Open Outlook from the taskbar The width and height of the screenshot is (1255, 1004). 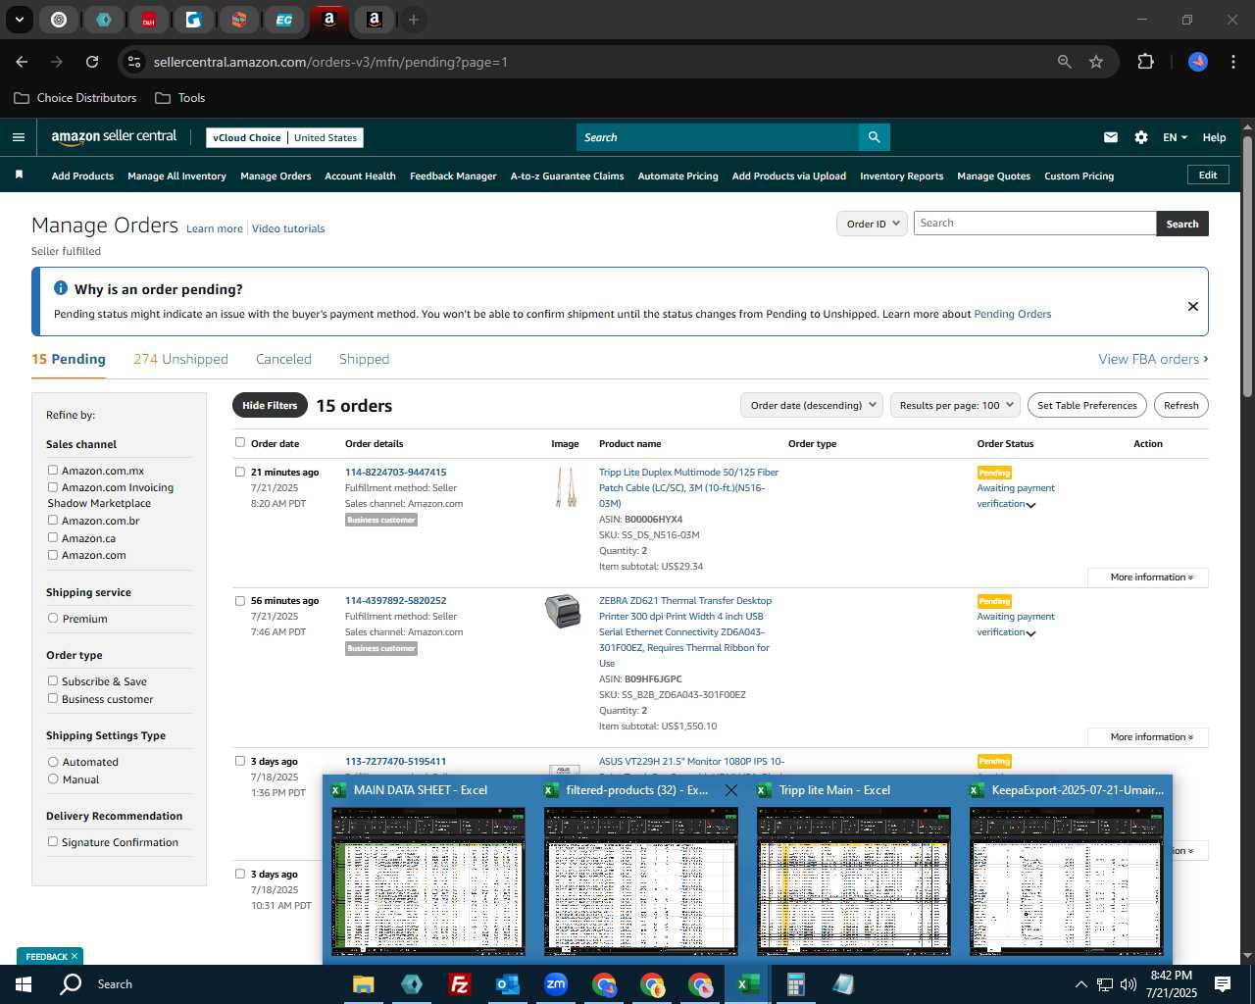pos(507,984)
